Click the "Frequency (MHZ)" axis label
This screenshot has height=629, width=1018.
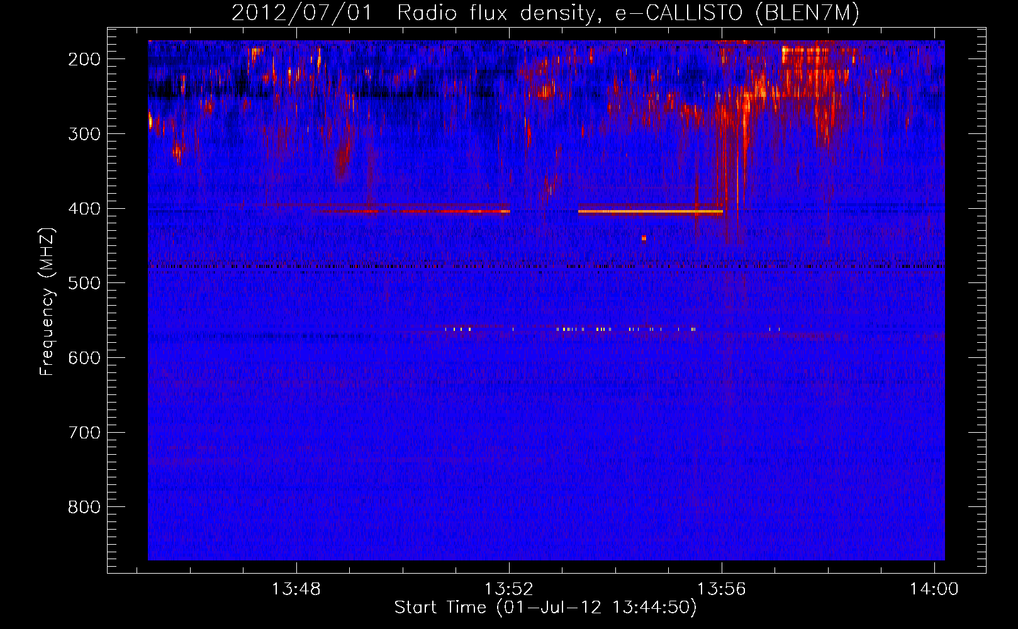47,302
